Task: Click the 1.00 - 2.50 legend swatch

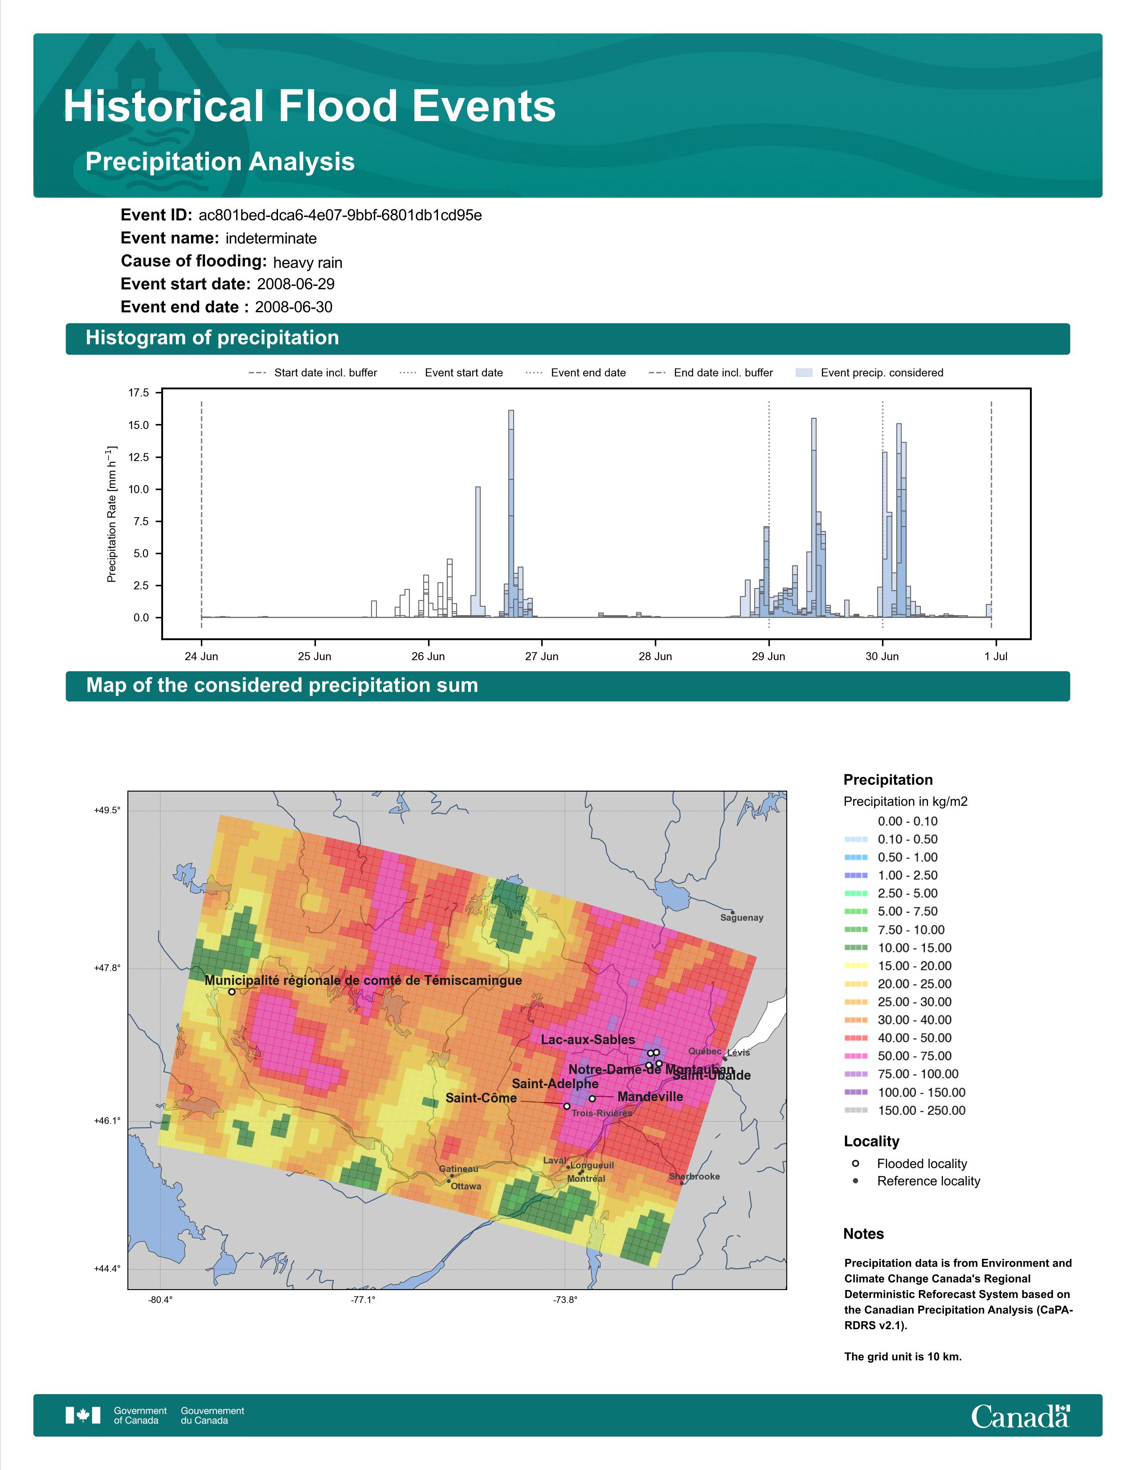Action: pyautogui.click(x=855, y=875)
